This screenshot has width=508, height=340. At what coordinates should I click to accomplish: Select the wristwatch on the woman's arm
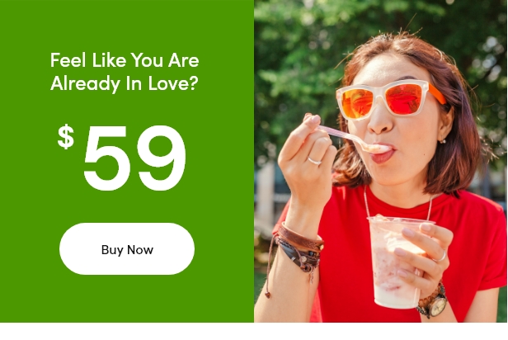point(433,302)
